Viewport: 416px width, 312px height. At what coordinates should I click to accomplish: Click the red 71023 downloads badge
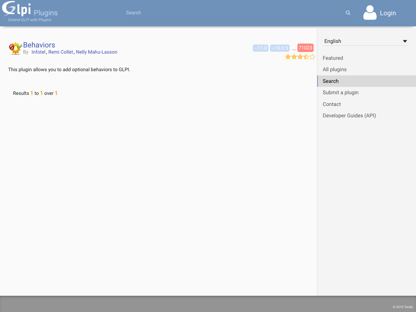click(305, 48)
